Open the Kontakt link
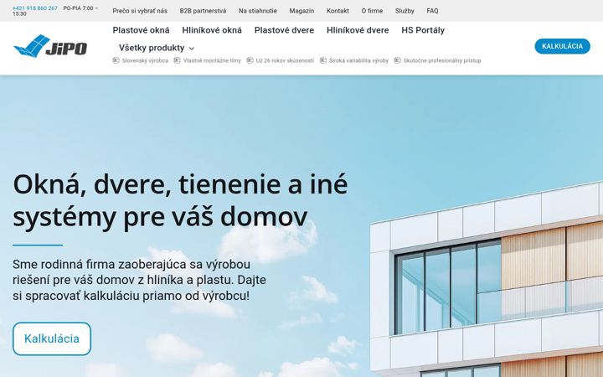Image resolution: width=603 pixels, height=377 pixels. click(338, 11)
